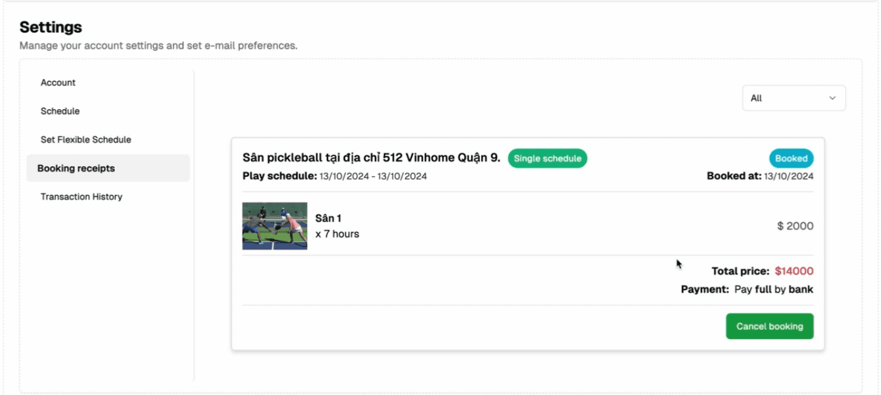Open the Set Flexible Schedule page
Viewport: 881px width, 395px height.
(x=85, y=139)
